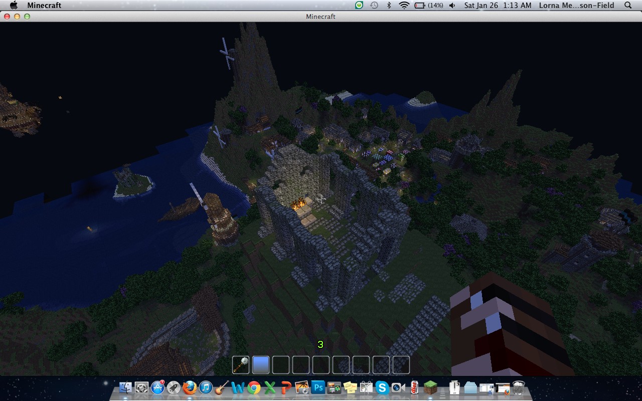Select the blue block in hotbar slot 2
The height and width of the screenshot is (401, 642).
260,364
